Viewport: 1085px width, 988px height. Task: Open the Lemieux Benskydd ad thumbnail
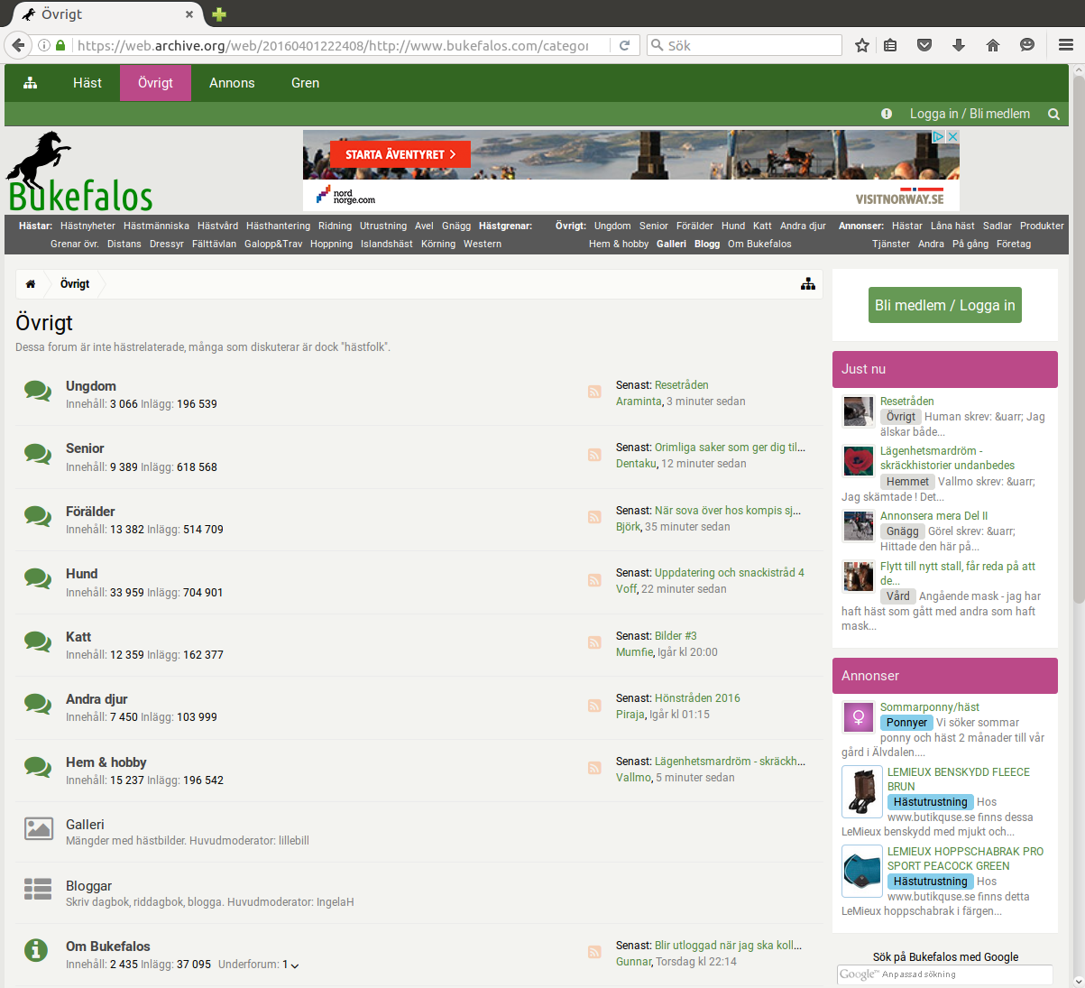click(861, 791)
